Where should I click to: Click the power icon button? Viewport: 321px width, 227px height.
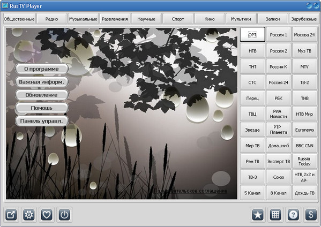pos(64,215)
